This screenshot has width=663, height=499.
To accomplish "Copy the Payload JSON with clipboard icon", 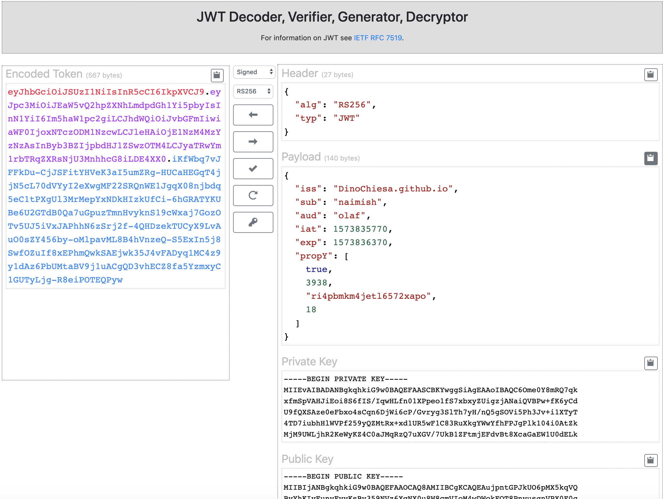I will point(650,158).
